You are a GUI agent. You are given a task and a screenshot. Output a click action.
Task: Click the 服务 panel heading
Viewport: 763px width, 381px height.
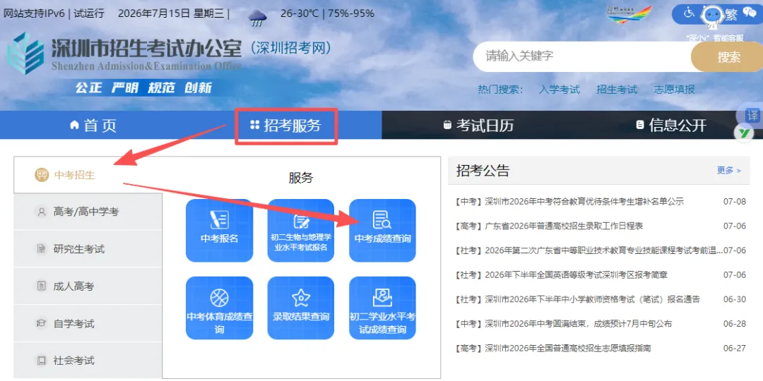[x=301, y=178]
